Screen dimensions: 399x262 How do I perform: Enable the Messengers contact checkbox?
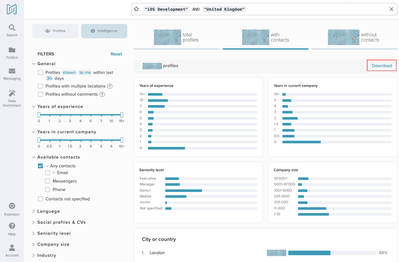pyautogui.click(x=48, y=181)
